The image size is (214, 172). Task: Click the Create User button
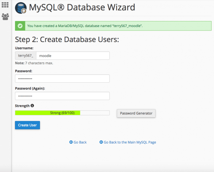point(27,125)
